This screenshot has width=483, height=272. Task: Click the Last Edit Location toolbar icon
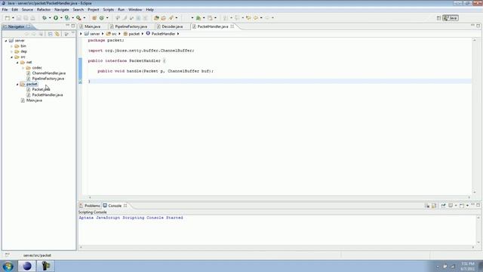tap(248, 18)
